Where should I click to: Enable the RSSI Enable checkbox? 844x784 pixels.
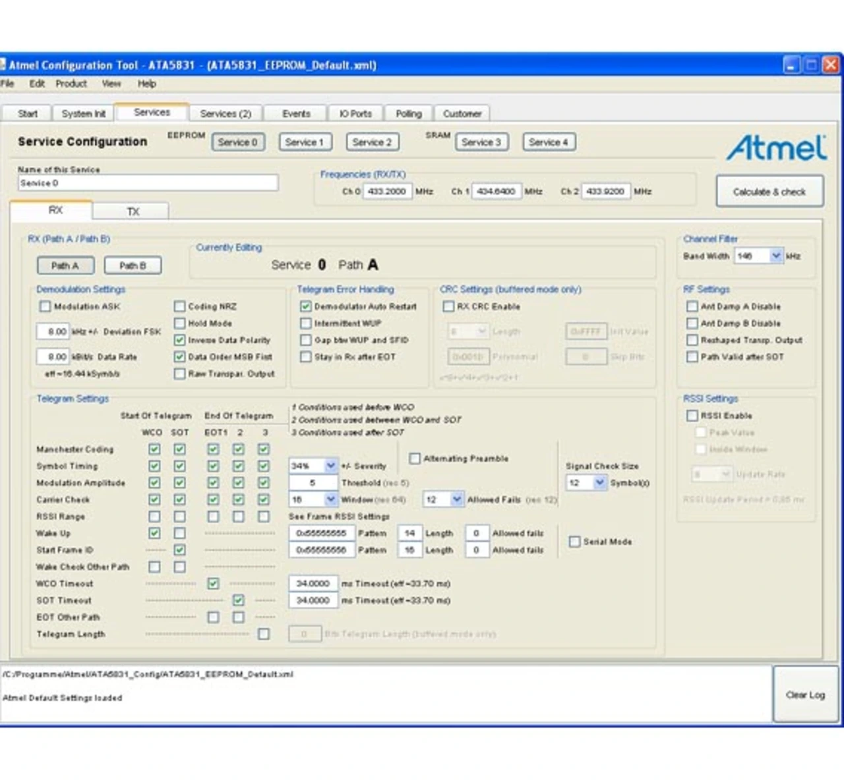[692, 416]
